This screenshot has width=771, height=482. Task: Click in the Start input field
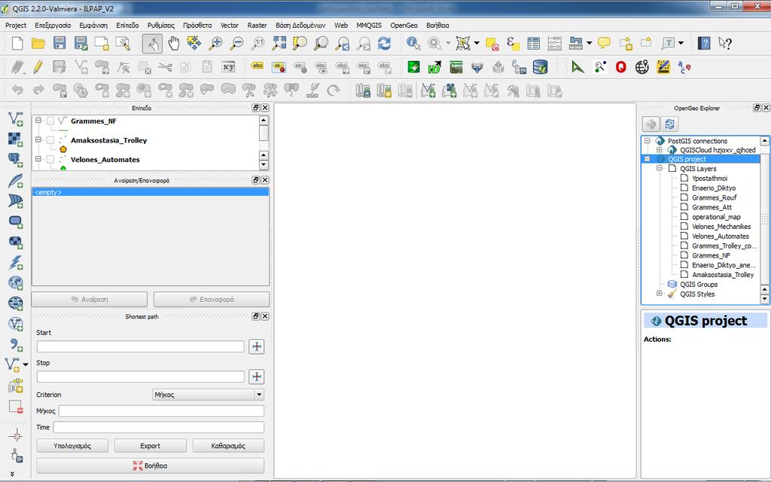coord(141,346)
